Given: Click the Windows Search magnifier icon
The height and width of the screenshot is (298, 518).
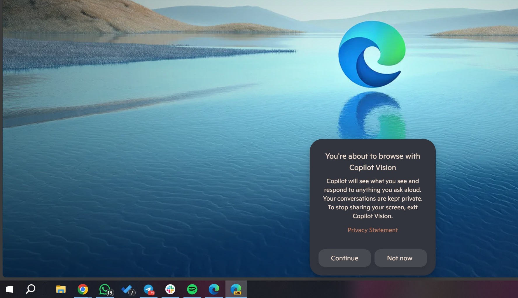Looking at the screenshot, I should pyautogui.click(x=30, y=290).
